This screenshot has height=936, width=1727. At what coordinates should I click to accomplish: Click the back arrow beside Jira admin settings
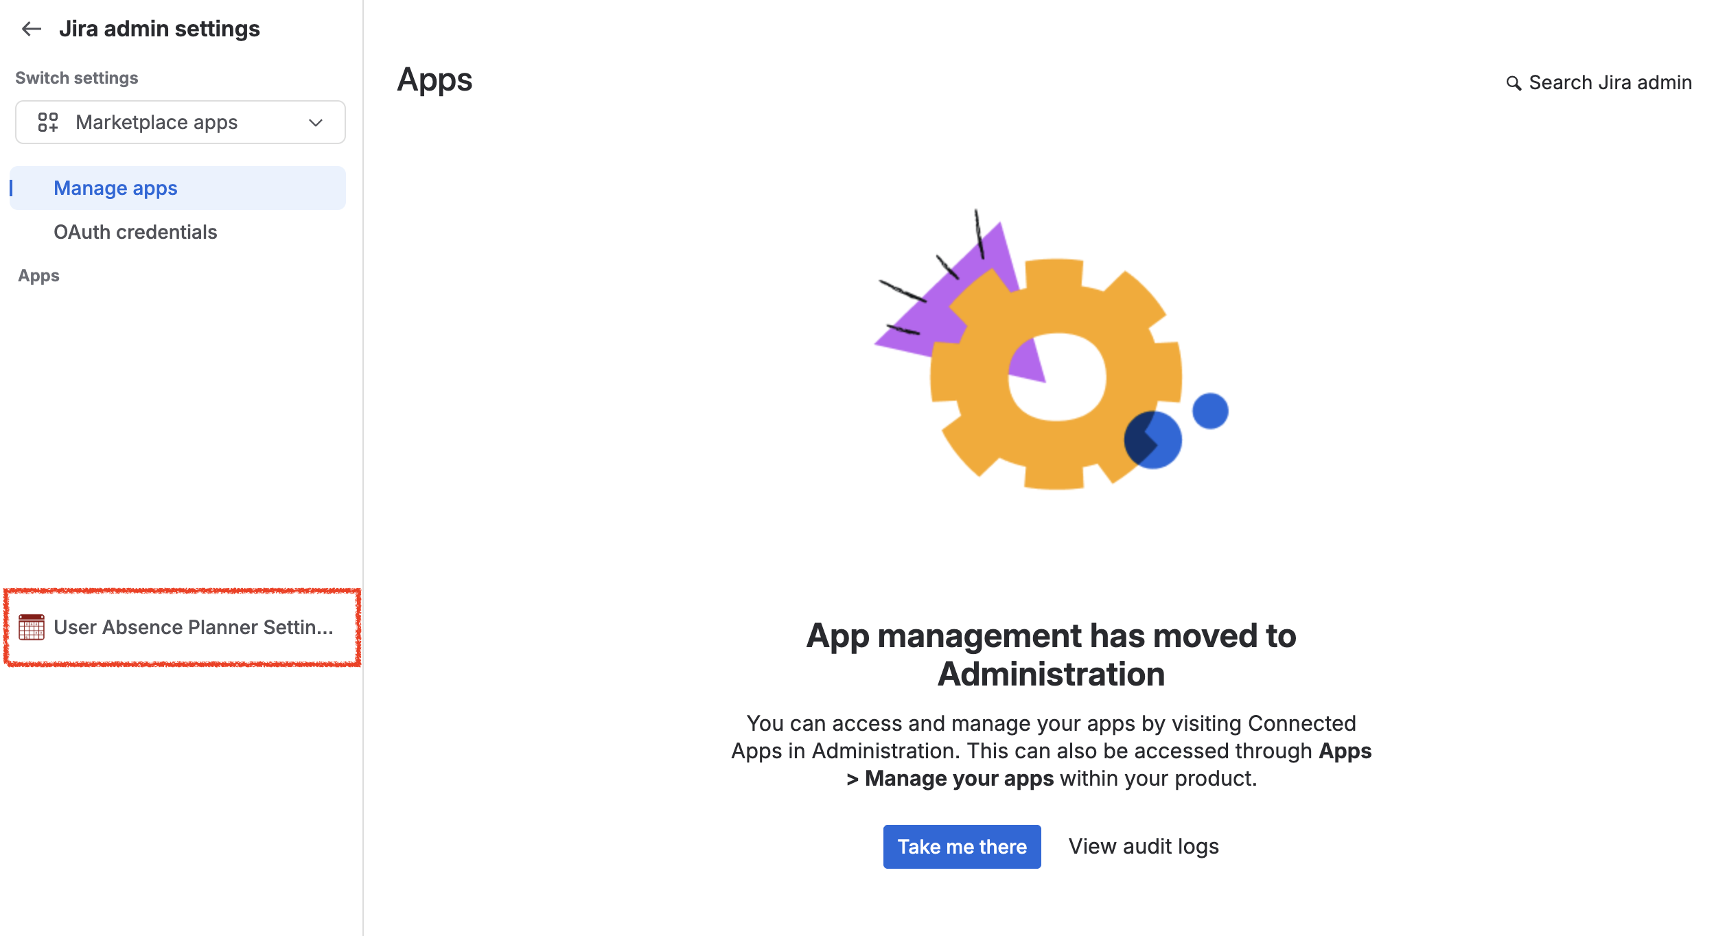32,29
